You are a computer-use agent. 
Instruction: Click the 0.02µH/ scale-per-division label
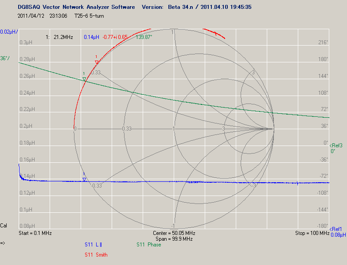pos(9,32)
